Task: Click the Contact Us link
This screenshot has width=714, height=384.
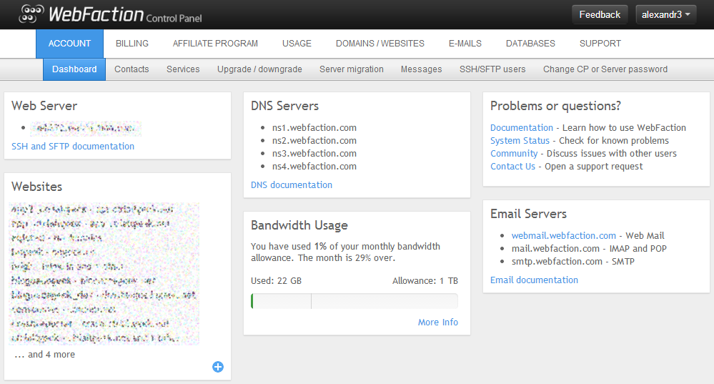Action: point(512,167)
